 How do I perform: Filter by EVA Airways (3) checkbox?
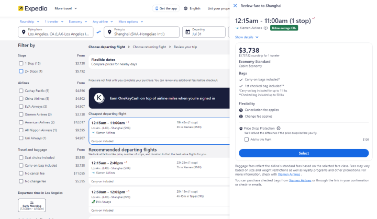tap(21, 107)
